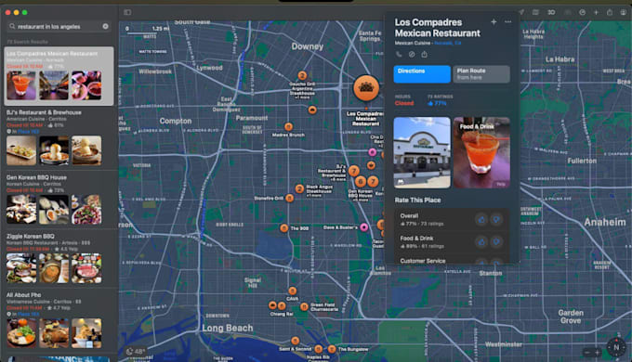The height and width of the screenshot is (362, 632).
Task: Call Los Compadres via phone icon
Action: pos(399,55)
